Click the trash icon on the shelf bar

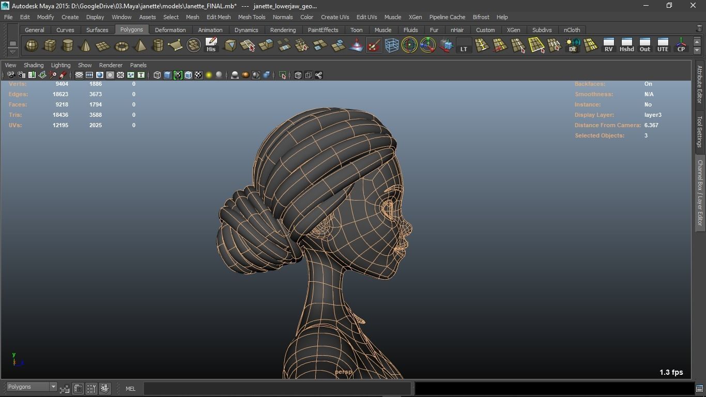[x=699, y=29]
